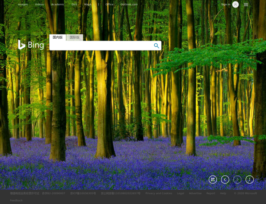Open image info button
Image resolution: width=266 pixels, height=204 pixels.
250,180
